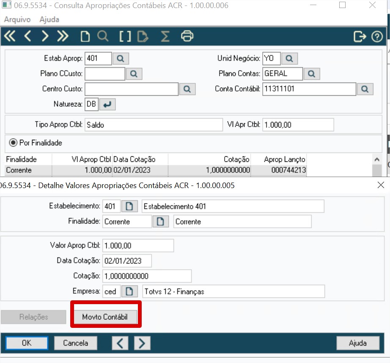Click next arrow button in detail dialog

click(x=142, y=343)
